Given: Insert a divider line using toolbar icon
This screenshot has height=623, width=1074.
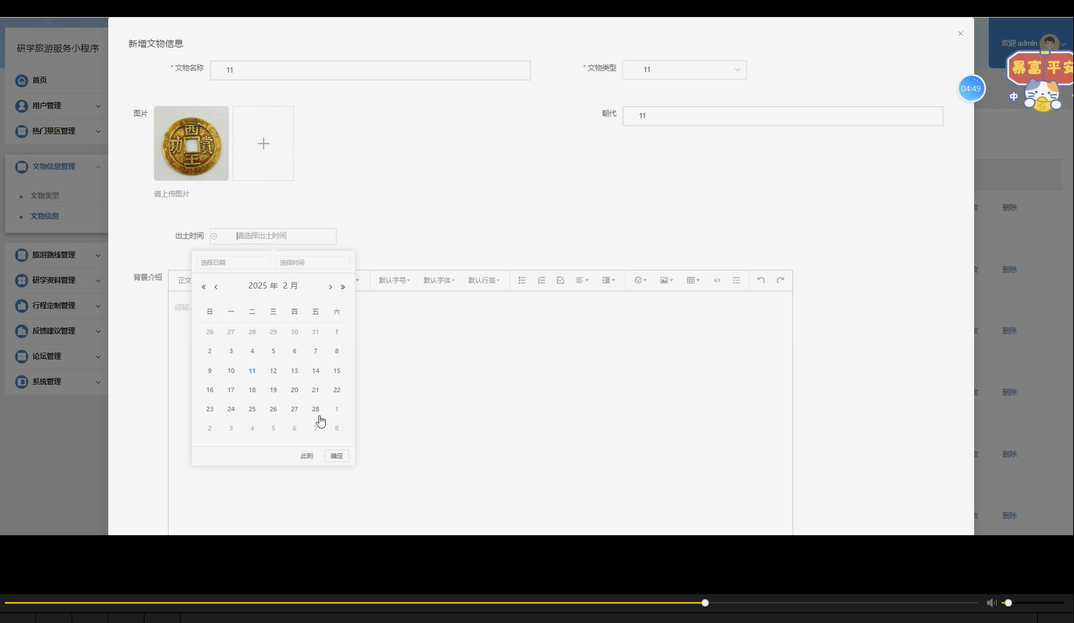Looking at the screenshot, I should coord(736,280).
